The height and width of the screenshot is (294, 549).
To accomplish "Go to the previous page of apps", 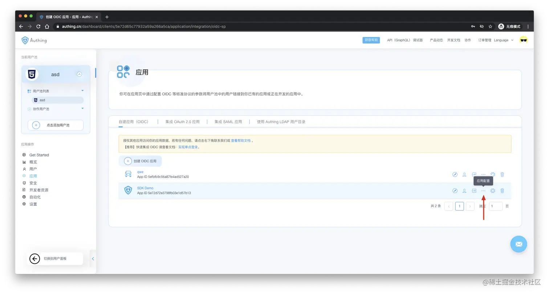I will pos(449,206).
